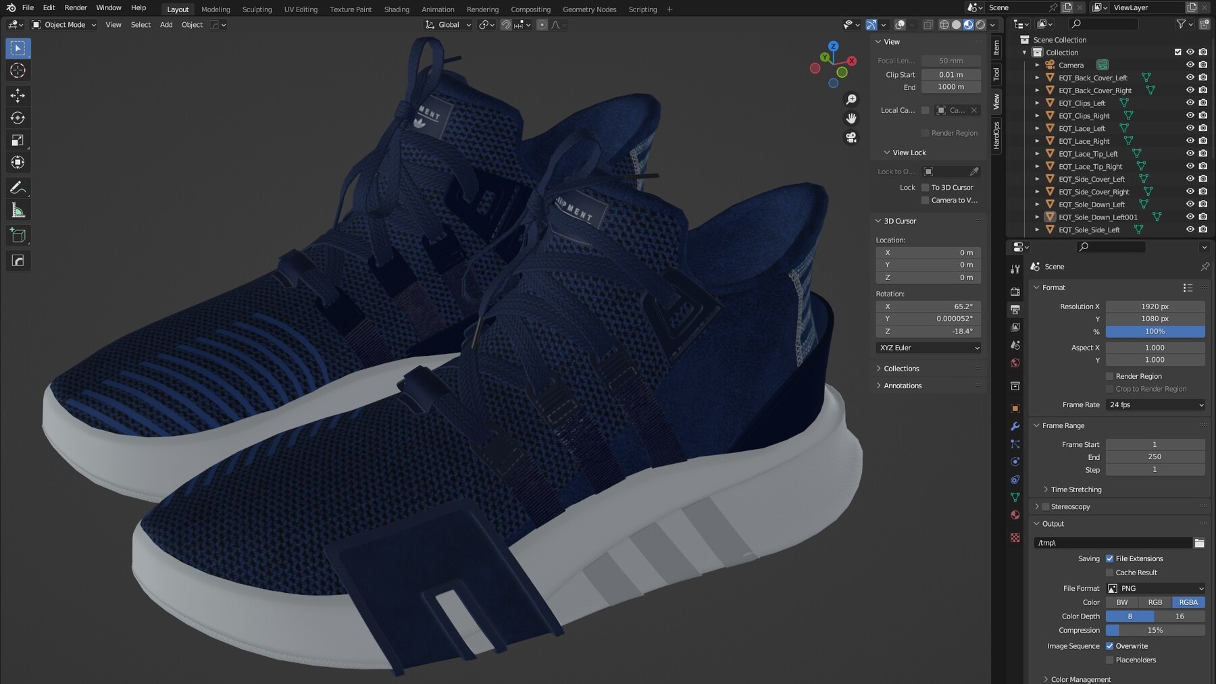Adjust the Compression 15% slider
The width and height of the screenshot is (1216, 684).
(x=1155, y=631)
